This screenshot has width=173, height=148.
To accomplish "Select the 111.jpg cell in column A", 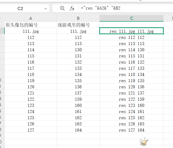I will pyautogui.click(x=31, y=31).
